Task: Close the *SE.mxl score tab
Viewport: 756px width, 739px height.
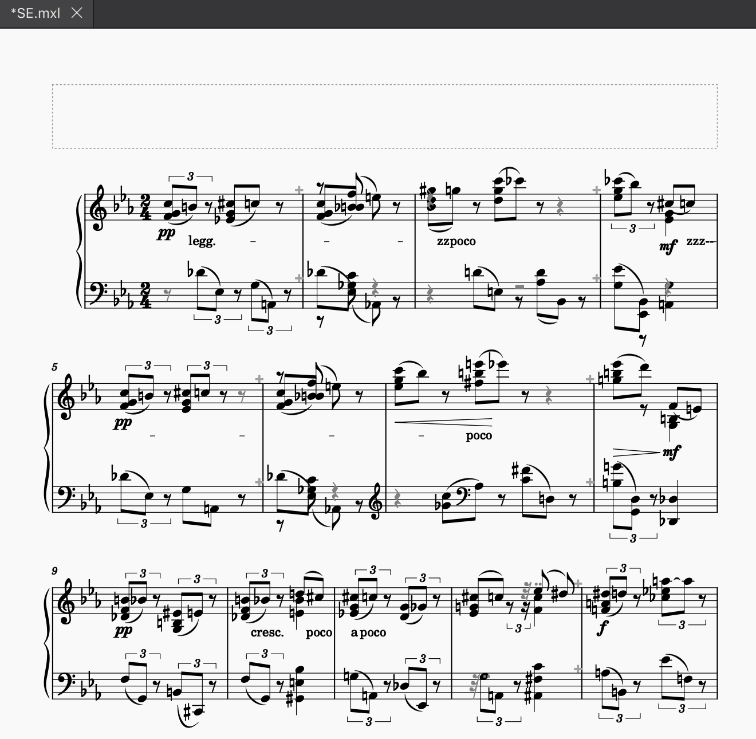Action: coord(77,13)
